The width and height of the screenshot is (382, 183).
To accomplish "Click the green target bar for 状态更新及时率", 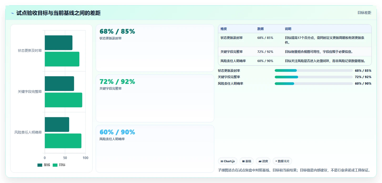I will point(62,59).
